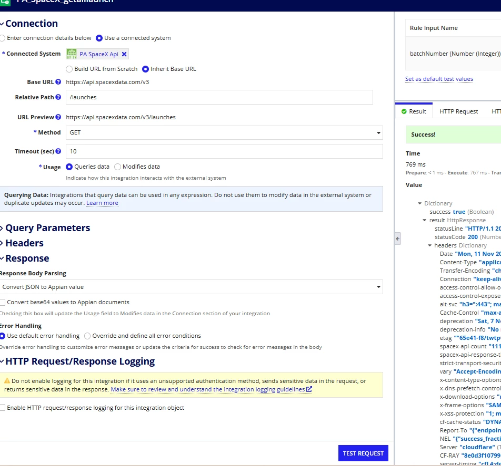Click the Rule Input Name column header
The image size is (501, 466).
(x=434, y=28)
